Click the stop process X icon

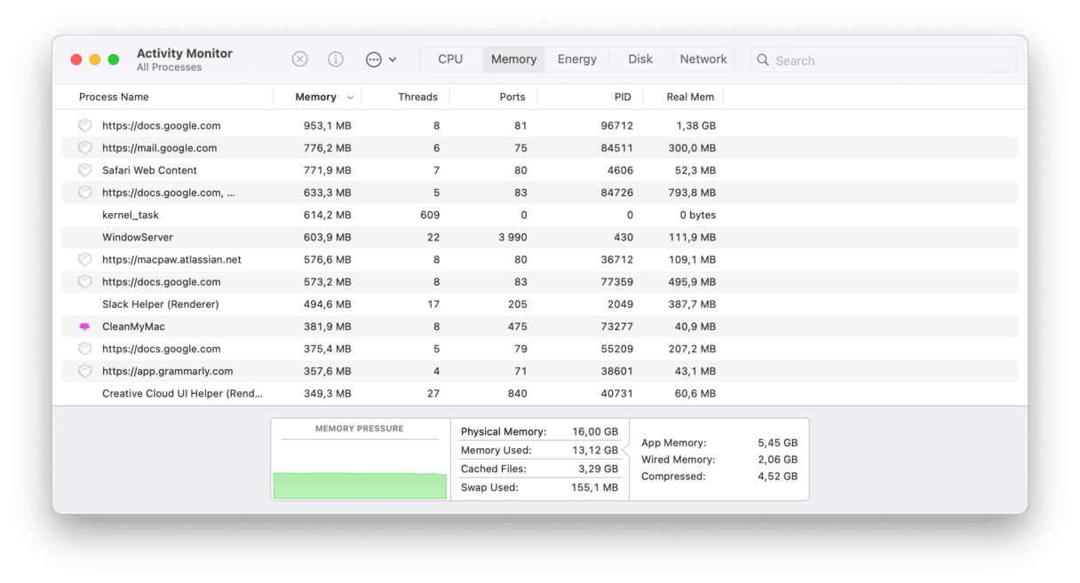click(300, 59)
